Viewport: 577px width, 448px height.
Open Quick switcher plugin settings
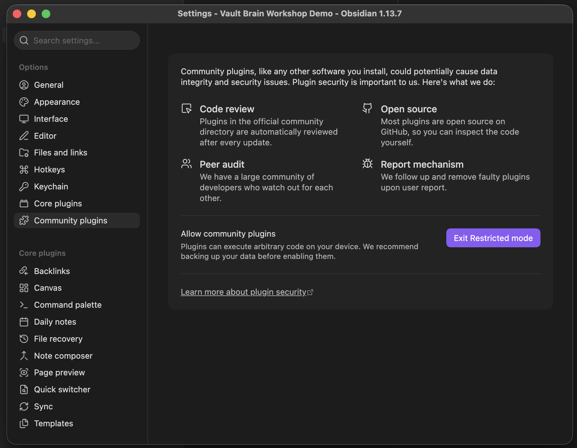click(77, 389)
